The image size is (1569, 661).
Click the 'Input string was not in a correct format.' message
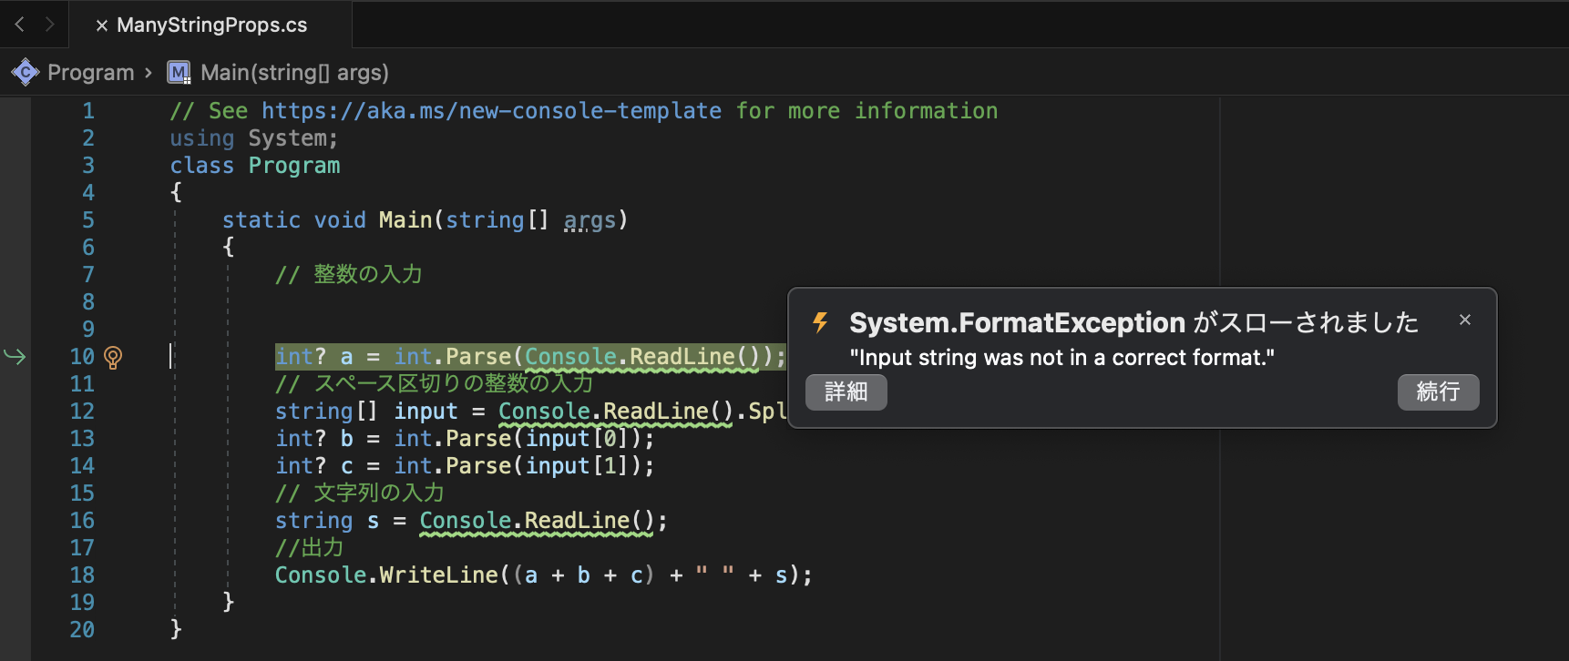(x=1061, y=358)
